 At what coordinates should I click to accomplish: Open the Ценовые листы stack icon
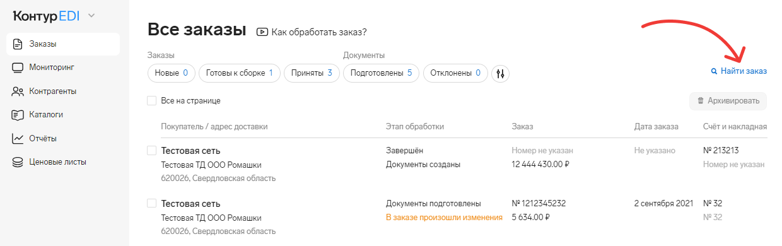tap(18, 162)
